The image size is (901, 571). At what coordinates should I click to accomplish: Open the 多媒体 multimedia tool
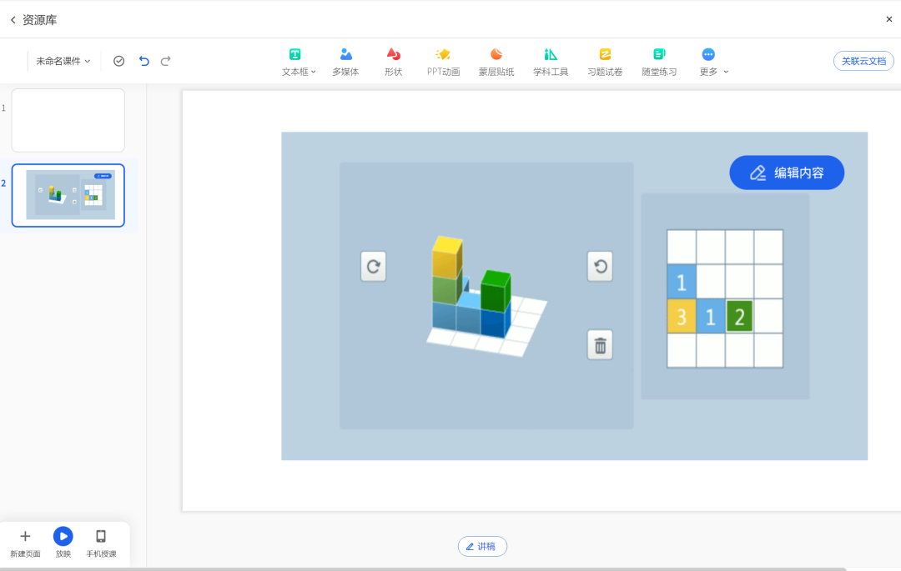tap(345, 62)
